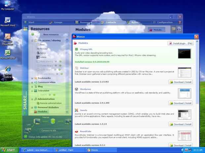
Task: Switch to Activity tab in Weezo
Action: 133,22
